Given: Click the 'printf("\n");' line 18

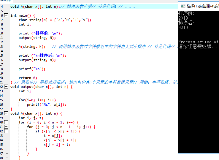Looking at the screenshot, I should [32, 69].
